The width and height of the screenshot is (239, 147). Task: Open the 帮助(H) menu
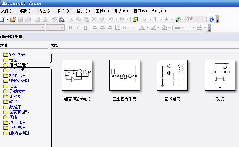(159, 11)
